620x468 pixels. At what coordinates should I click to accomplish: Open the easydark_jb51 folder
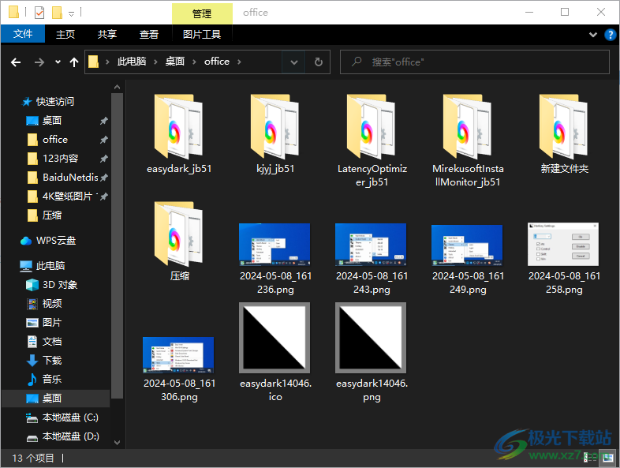(179, 134)
